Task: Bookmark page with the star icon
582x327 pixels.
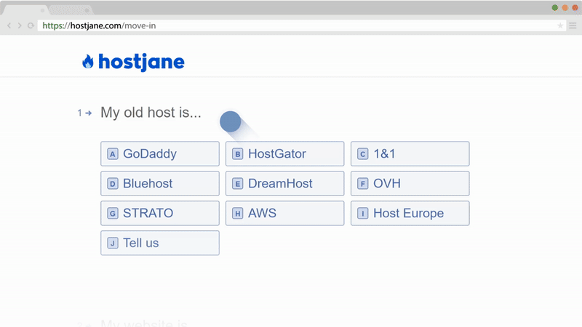Action: pyautogui.click(x=560, y=25)
